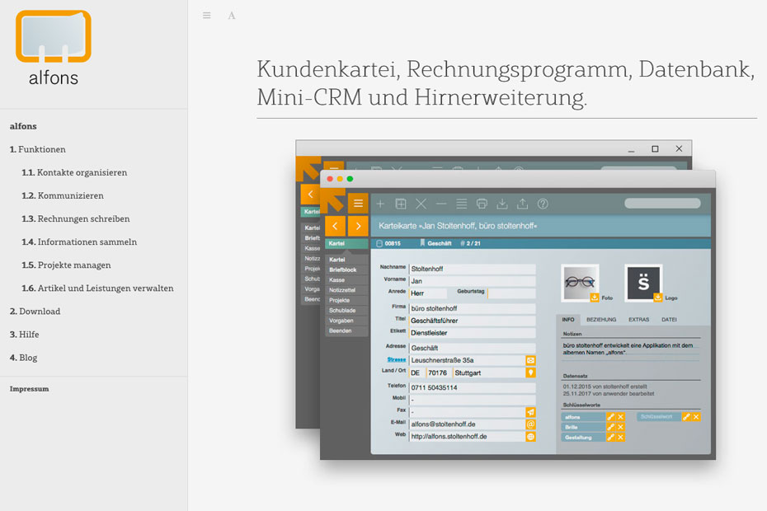Click the send icon next to the Fax field

(x=530, y=410)
